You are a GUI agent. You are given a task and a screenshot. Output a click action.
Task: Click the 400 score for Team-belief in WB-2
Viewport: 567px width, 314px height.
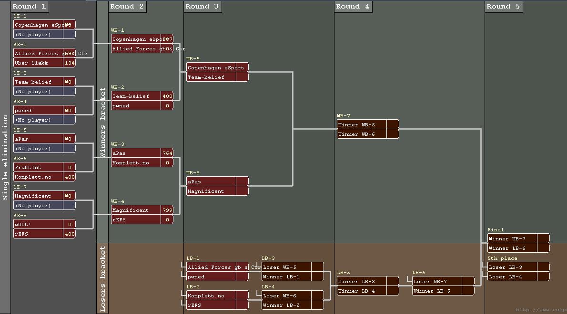tap(167, 96)
